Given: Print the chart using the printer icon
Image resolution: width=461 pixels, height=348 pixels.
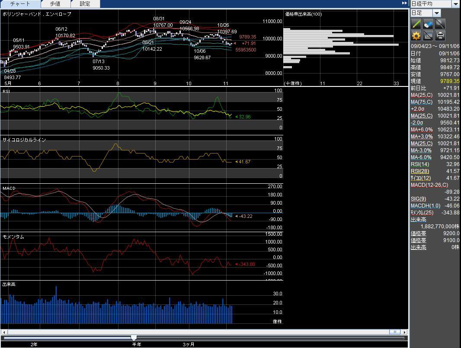Looking at the screenshot, I should point(440,36).
